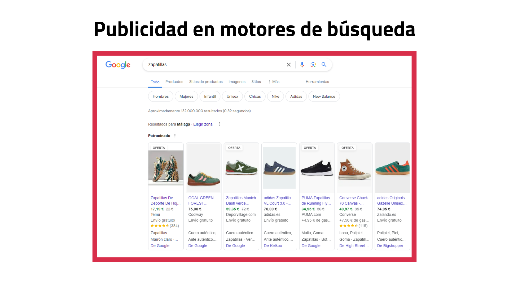This screenshot has height=286, width=509.
Task: Open adidas Gazelle shoe image
Action: tap(392, 168)
